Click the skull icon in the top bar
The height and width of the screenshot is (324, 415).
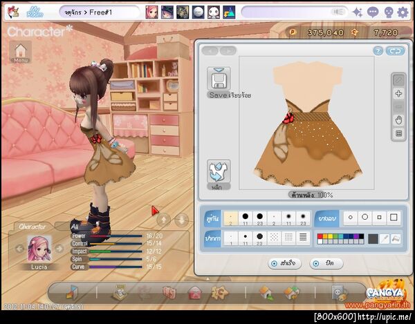pyautogui.click(x=388, y=12)
